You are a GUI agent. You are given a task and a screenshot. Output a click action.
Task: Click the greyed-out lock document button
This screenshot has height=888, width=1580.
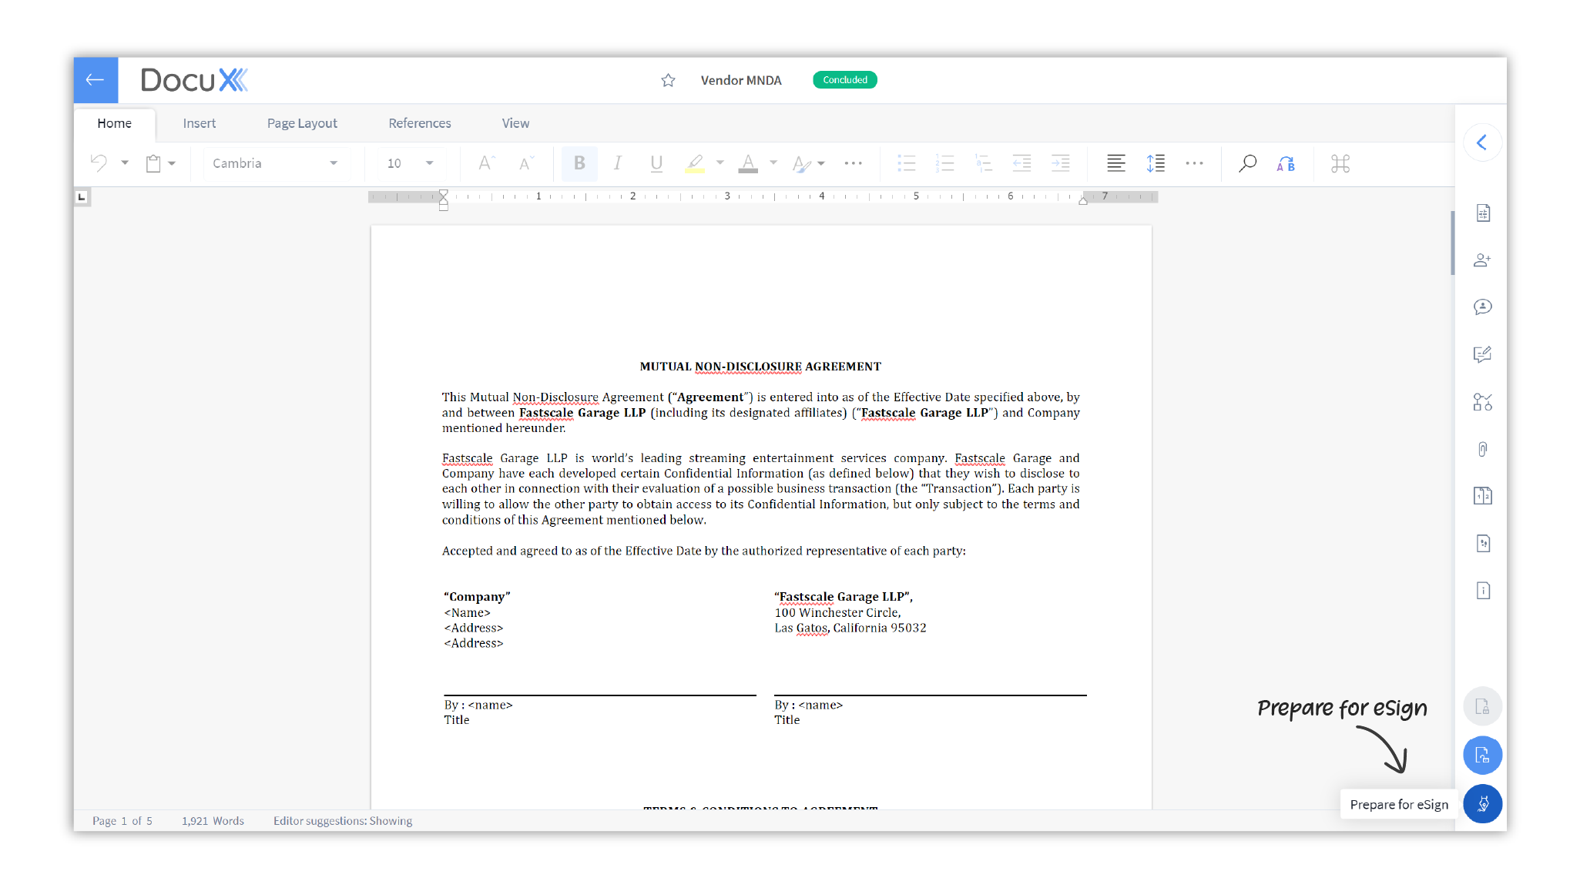(x=1483, y=706)
